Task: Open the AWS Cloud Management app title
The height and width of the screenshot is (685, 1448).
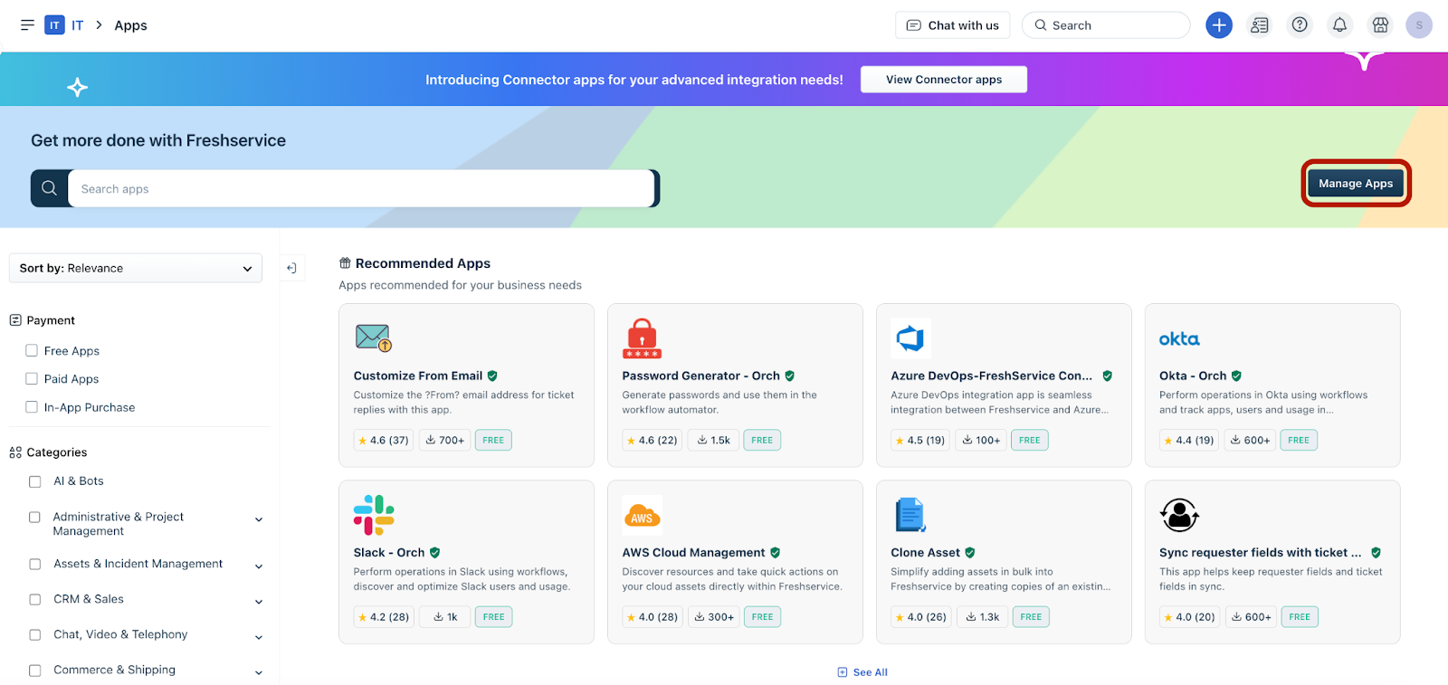Action: (x=693, y=552)
